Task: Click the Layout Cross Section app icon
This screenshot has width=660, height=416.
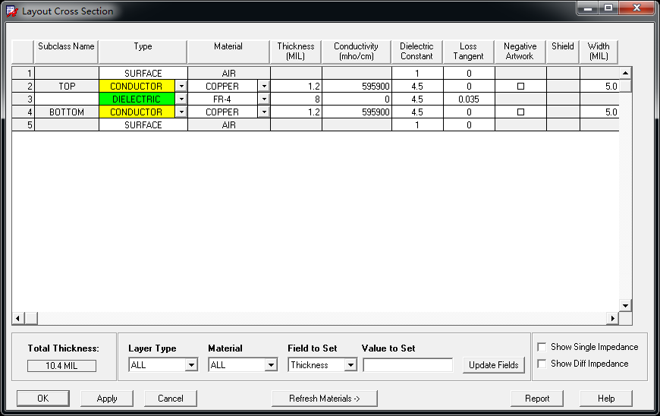Action: click(x=11, y=11)
